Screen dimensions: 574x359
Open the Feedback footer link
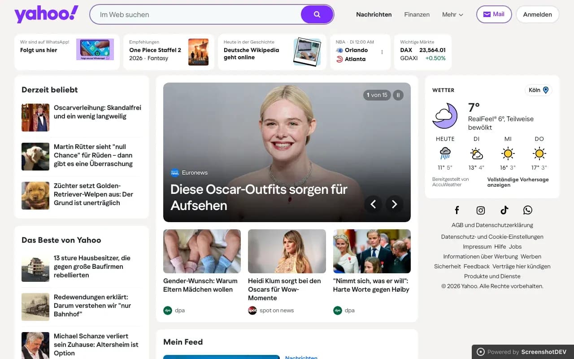point(477,267)
